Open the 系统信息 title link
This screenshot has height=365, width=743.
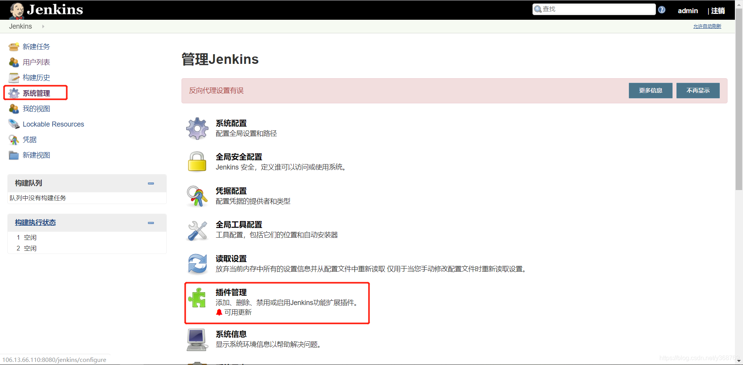coord(231,334)
